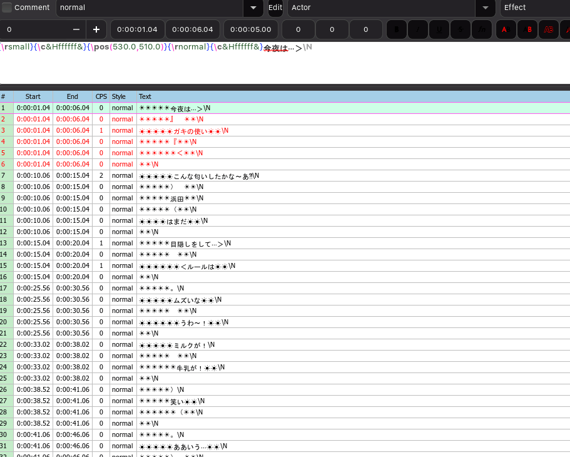Click the vertical margin field

click(366, 29)
